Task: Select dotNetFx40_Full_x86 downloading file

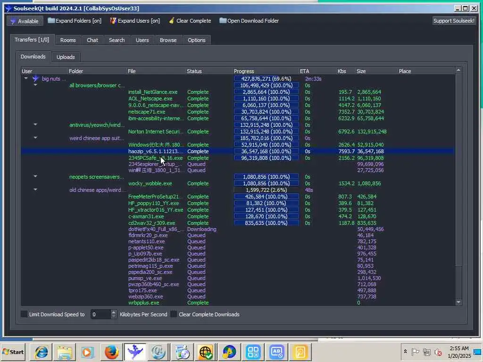Action: 157,229
